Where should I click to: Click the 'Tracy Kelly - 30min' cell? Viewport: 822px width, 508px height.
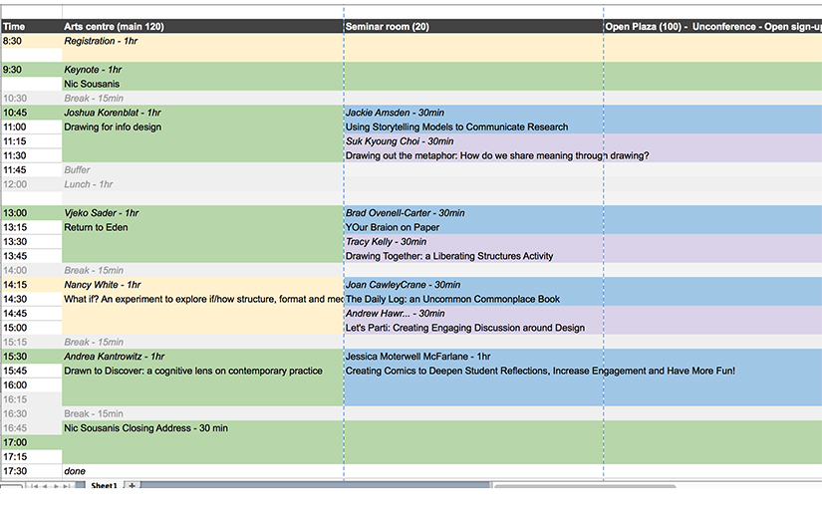pos(473,242)
